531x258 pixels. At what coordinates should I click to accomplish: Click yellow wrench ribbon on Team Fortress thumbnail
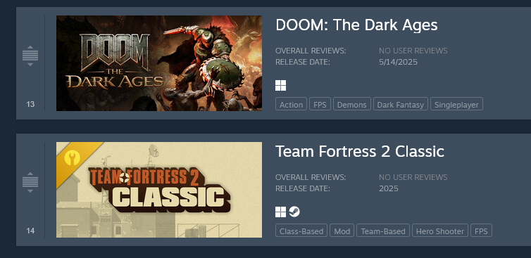pyautogui.click(x=73, y=158)
